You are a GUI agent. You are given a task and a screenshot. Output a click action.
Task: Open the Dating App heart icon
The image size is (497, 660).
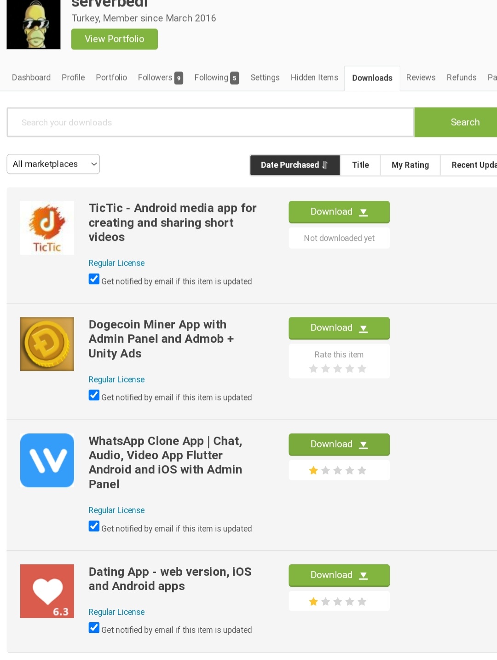47,591
